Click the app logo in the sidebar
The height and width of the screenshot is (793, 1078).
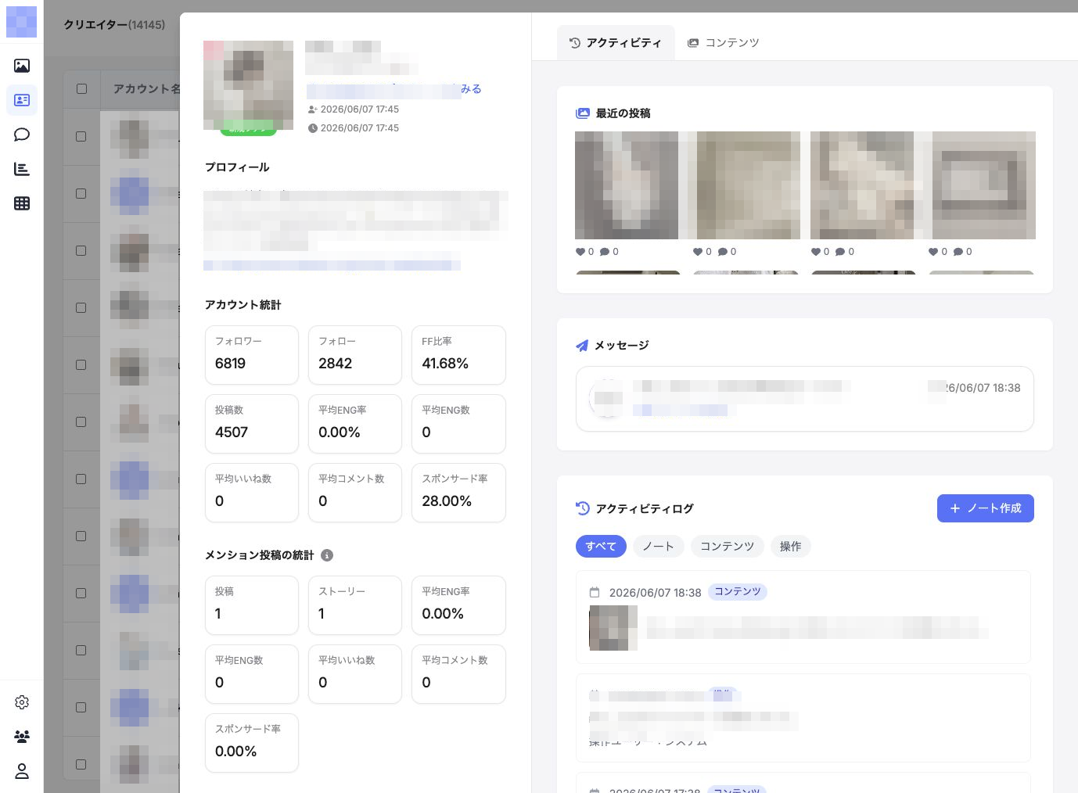[22, 22]
